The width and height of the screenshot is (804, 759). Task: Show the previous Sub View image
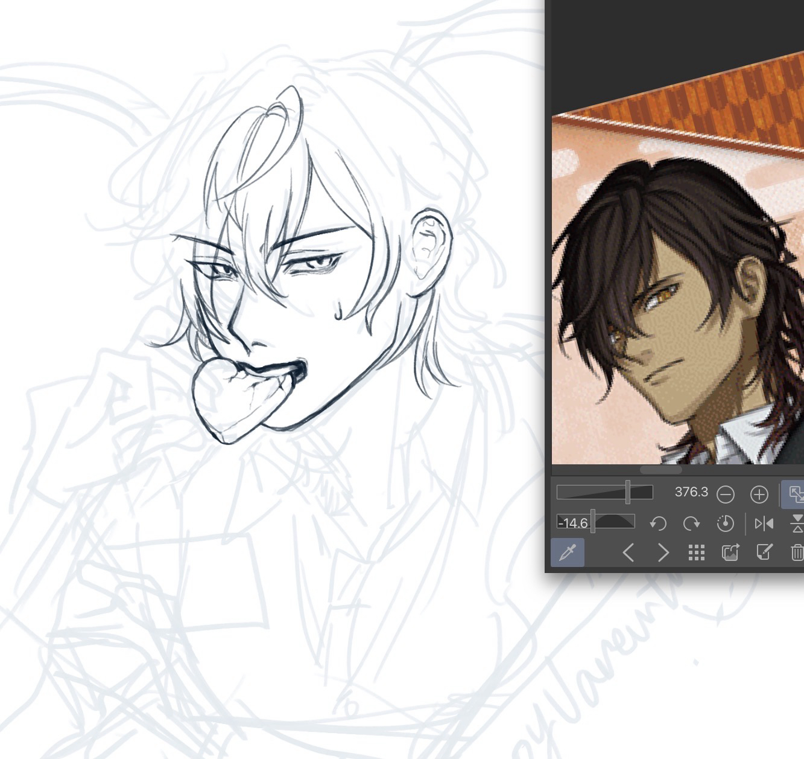click(628, 552)
